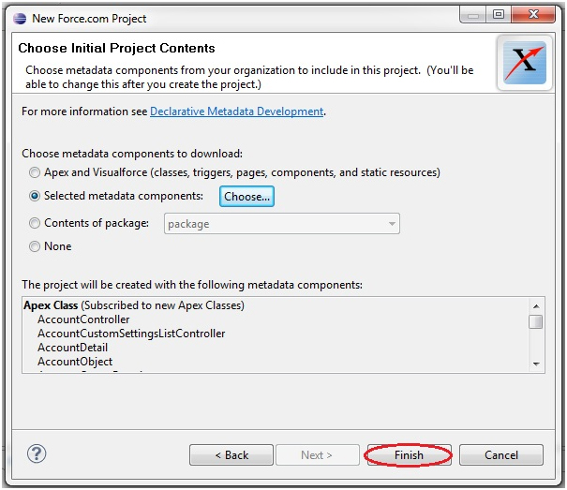
Task: Click the package combo box arrow
Action: click(x=392, y=224)
